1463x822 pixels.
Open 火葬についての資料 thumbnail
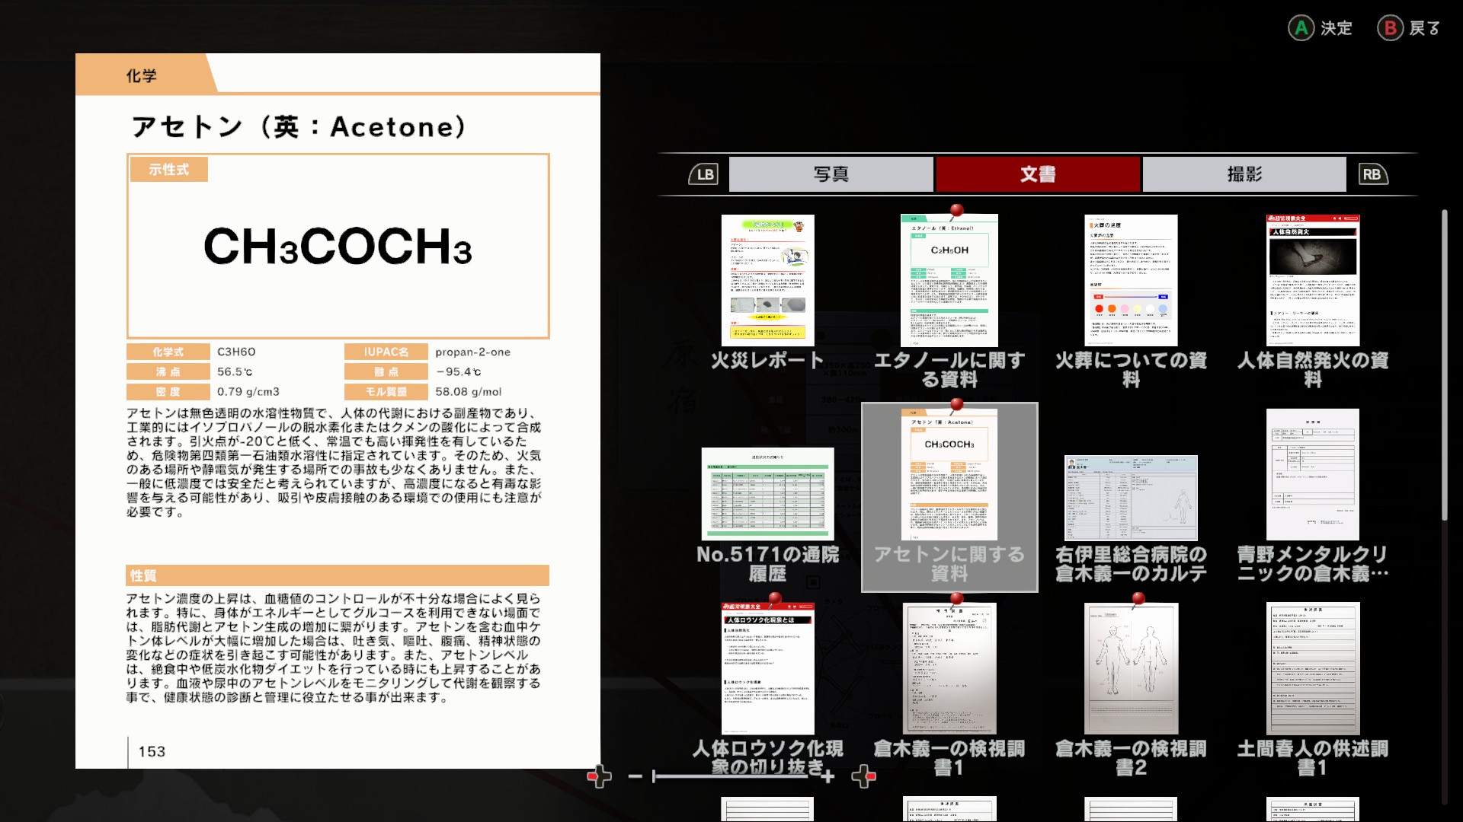(1131, 280)
